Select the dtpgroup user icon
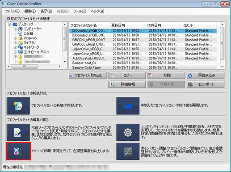The width and height of the screenshot is (231, 172). [20, 38]
